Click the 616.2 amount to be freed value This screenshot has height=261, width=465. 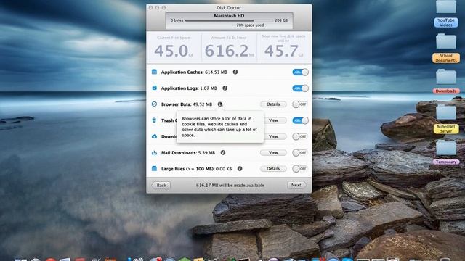click(x=227, y=51)
